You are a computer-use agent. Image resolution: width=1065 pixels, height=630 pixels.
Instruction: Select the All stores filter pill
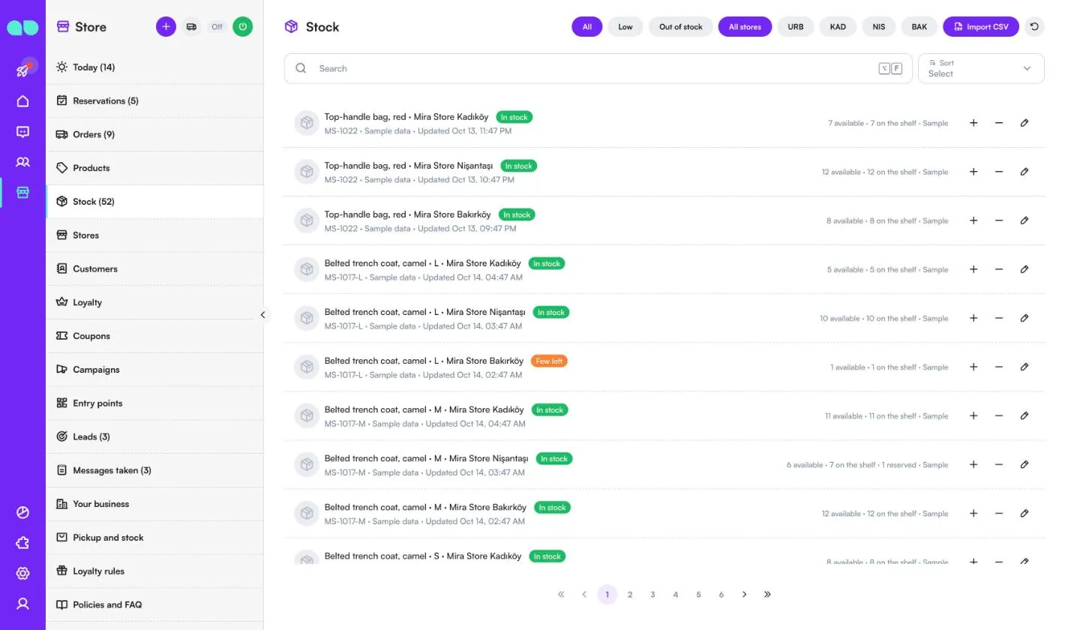745,27
